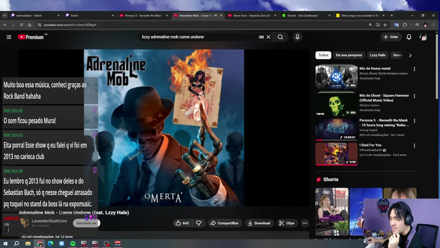The height and width of the screenshot is (248, 440).
Task: Open LavenderSlushCore channel avatar
Action: click(24, 223)
